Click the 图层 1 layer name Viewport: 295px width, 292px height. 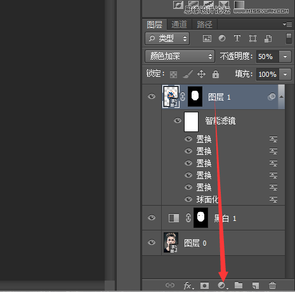(x=220, y=97)
